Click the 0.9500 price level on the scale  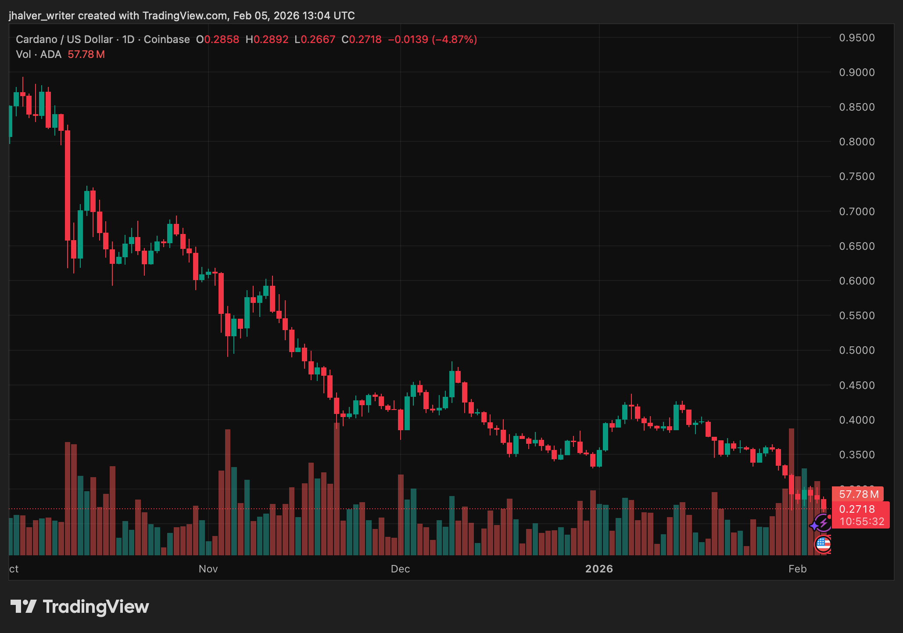click(856, 38)
